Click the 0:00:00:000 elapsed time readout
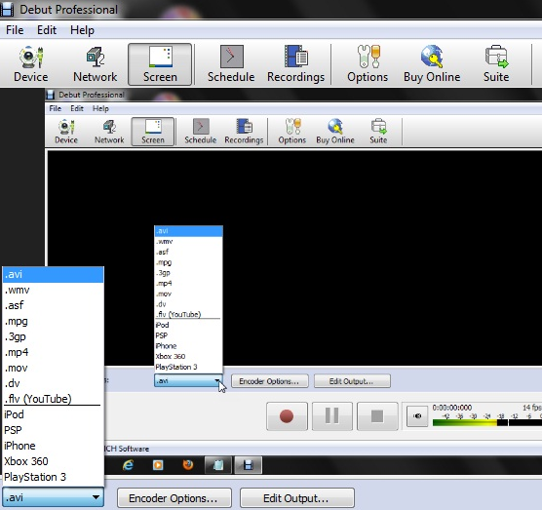This screenshot has height=510, width=542. 452,408
